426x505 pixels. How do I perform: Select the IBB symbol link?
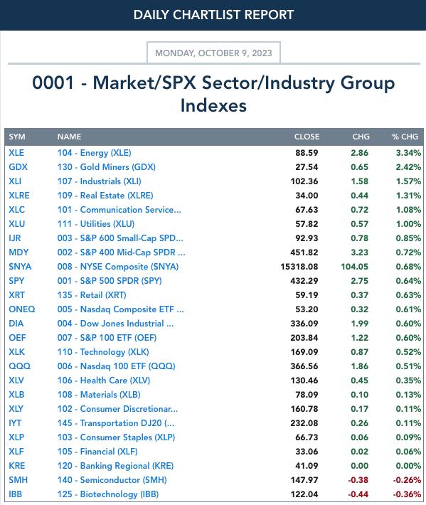(x=16, y=494)
